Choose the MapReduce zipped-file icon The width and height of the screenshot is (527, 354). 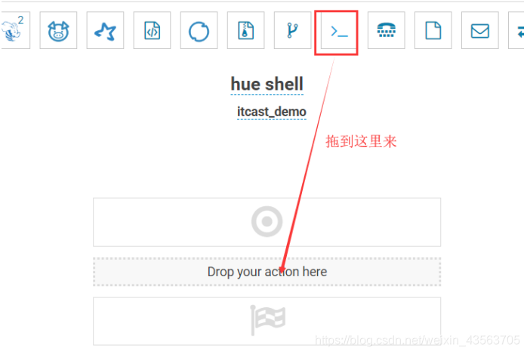click(245, 30)
